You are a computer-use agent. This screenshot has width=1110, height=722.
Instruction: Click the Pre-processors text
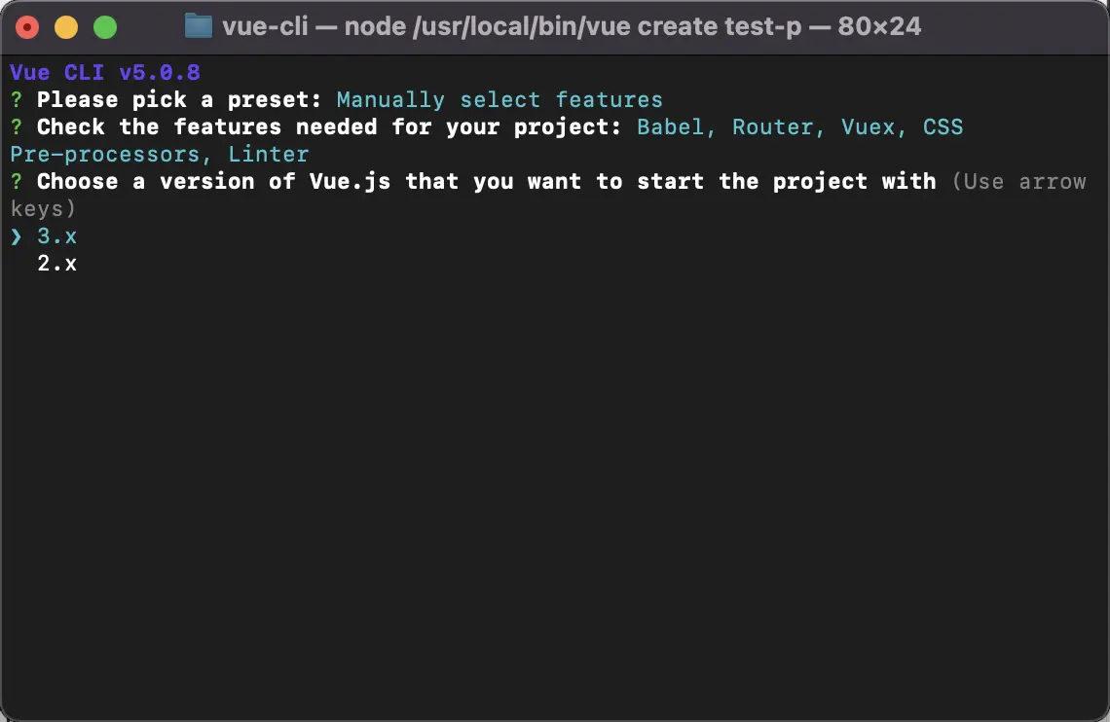click(111, 155)
